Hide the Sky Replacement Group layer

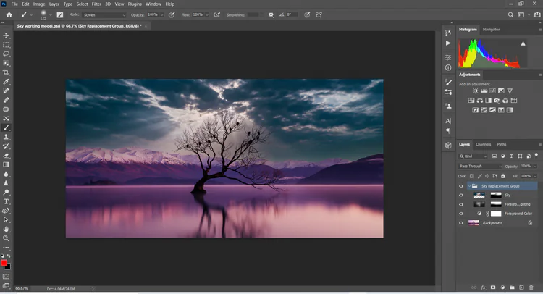tap(461, 186)
